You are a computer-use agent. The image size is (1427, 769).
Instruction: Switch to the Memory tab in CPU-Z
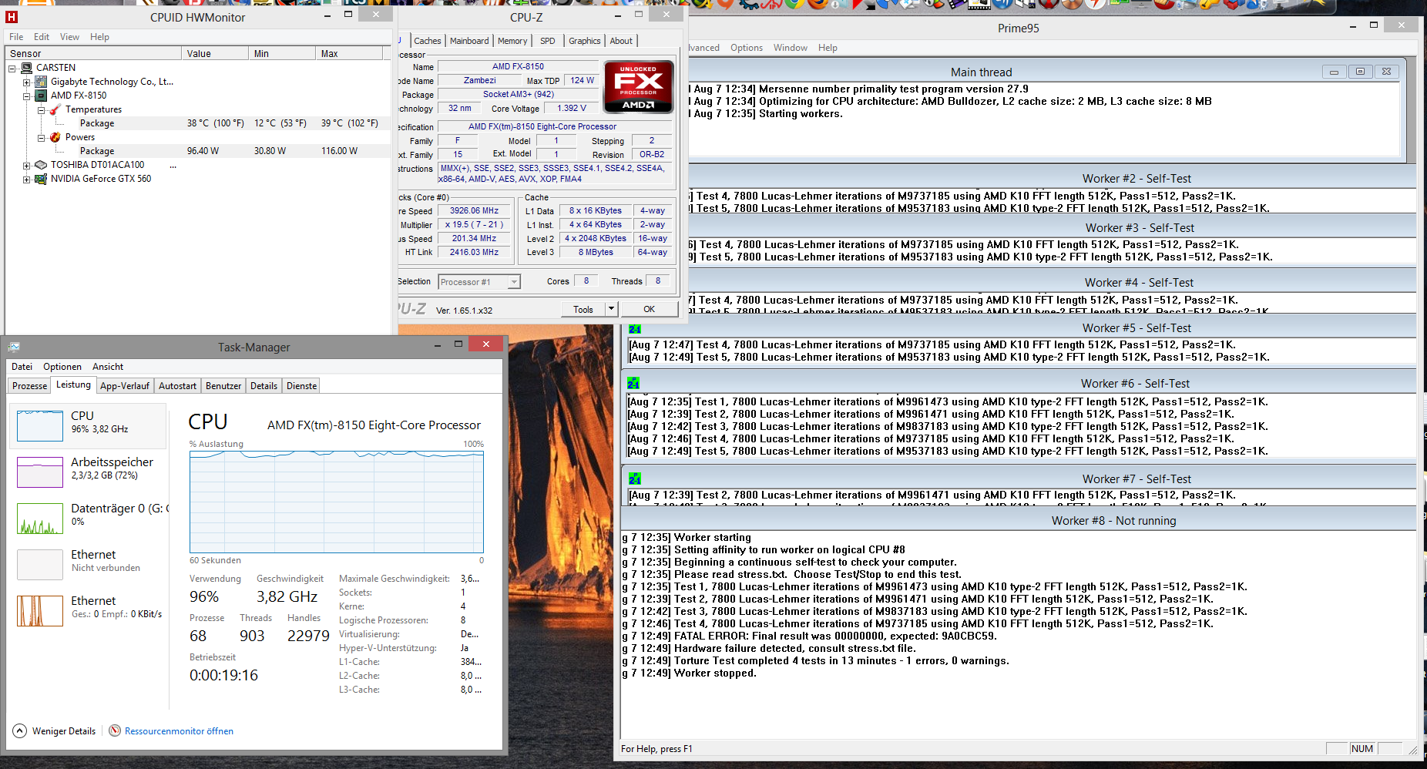click(x=512, y=41)
